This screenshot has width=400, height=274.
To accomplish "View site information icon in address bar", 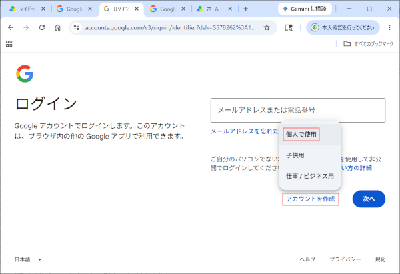I will tap(76, 27).
